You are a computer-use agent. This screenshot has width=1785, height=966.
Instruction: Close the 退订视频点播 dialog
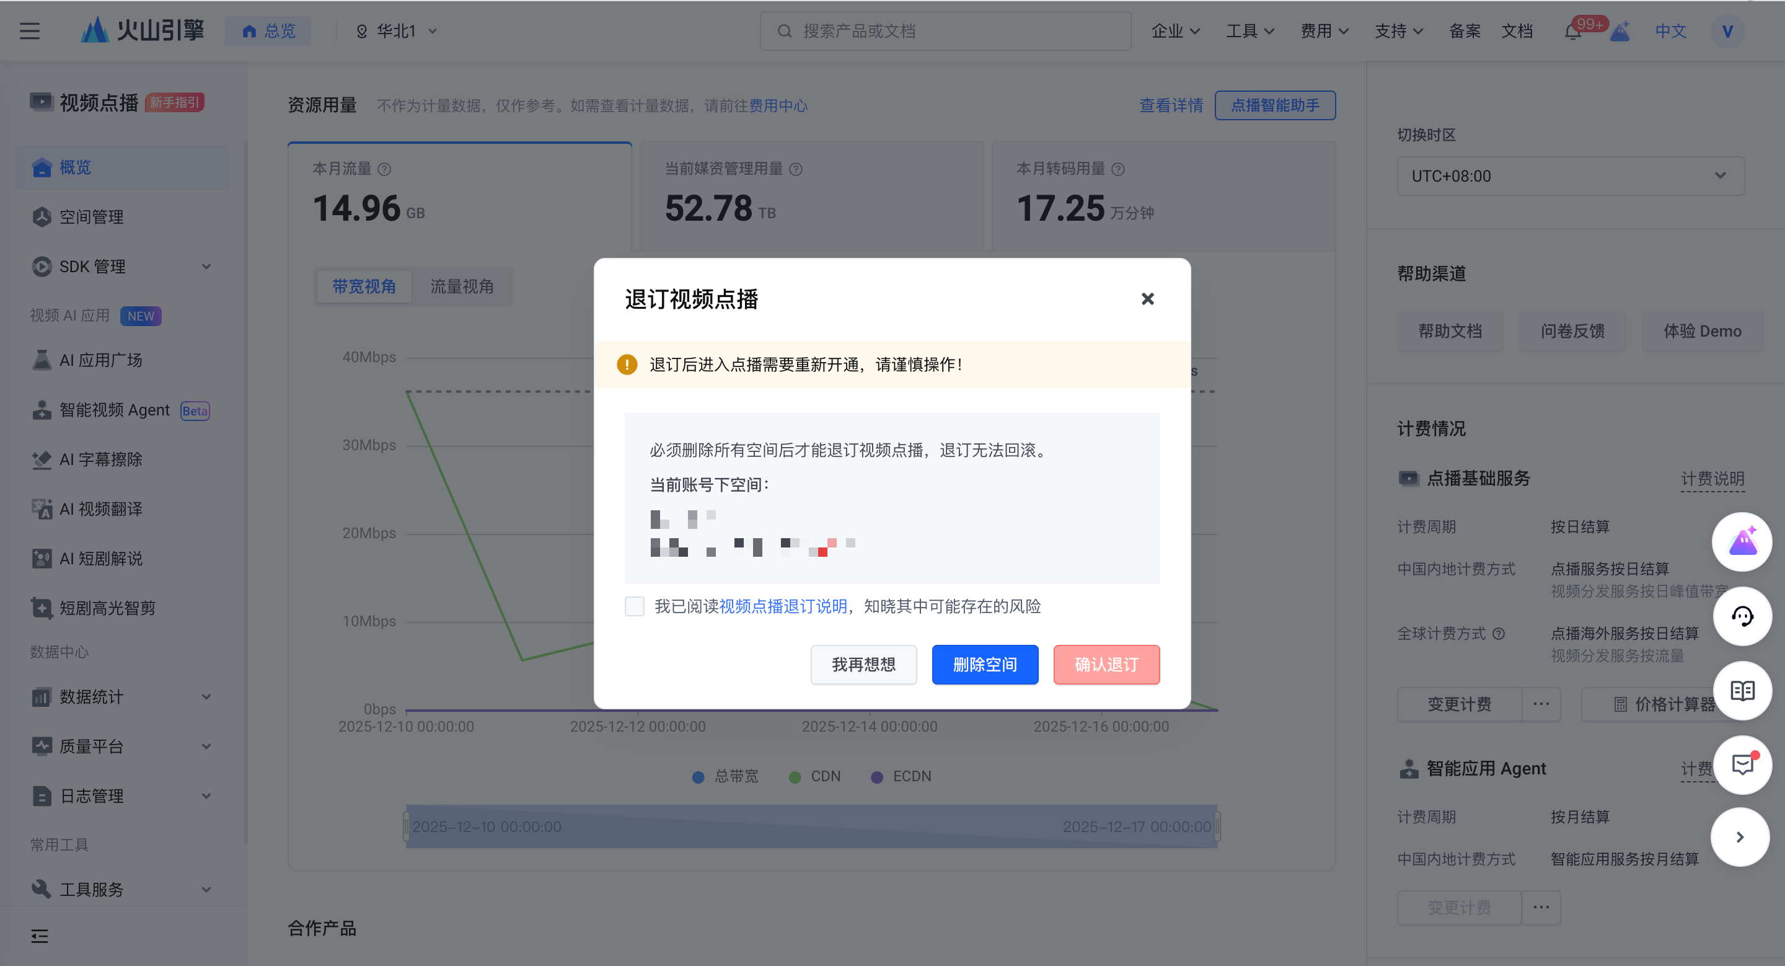(1147, 299)
